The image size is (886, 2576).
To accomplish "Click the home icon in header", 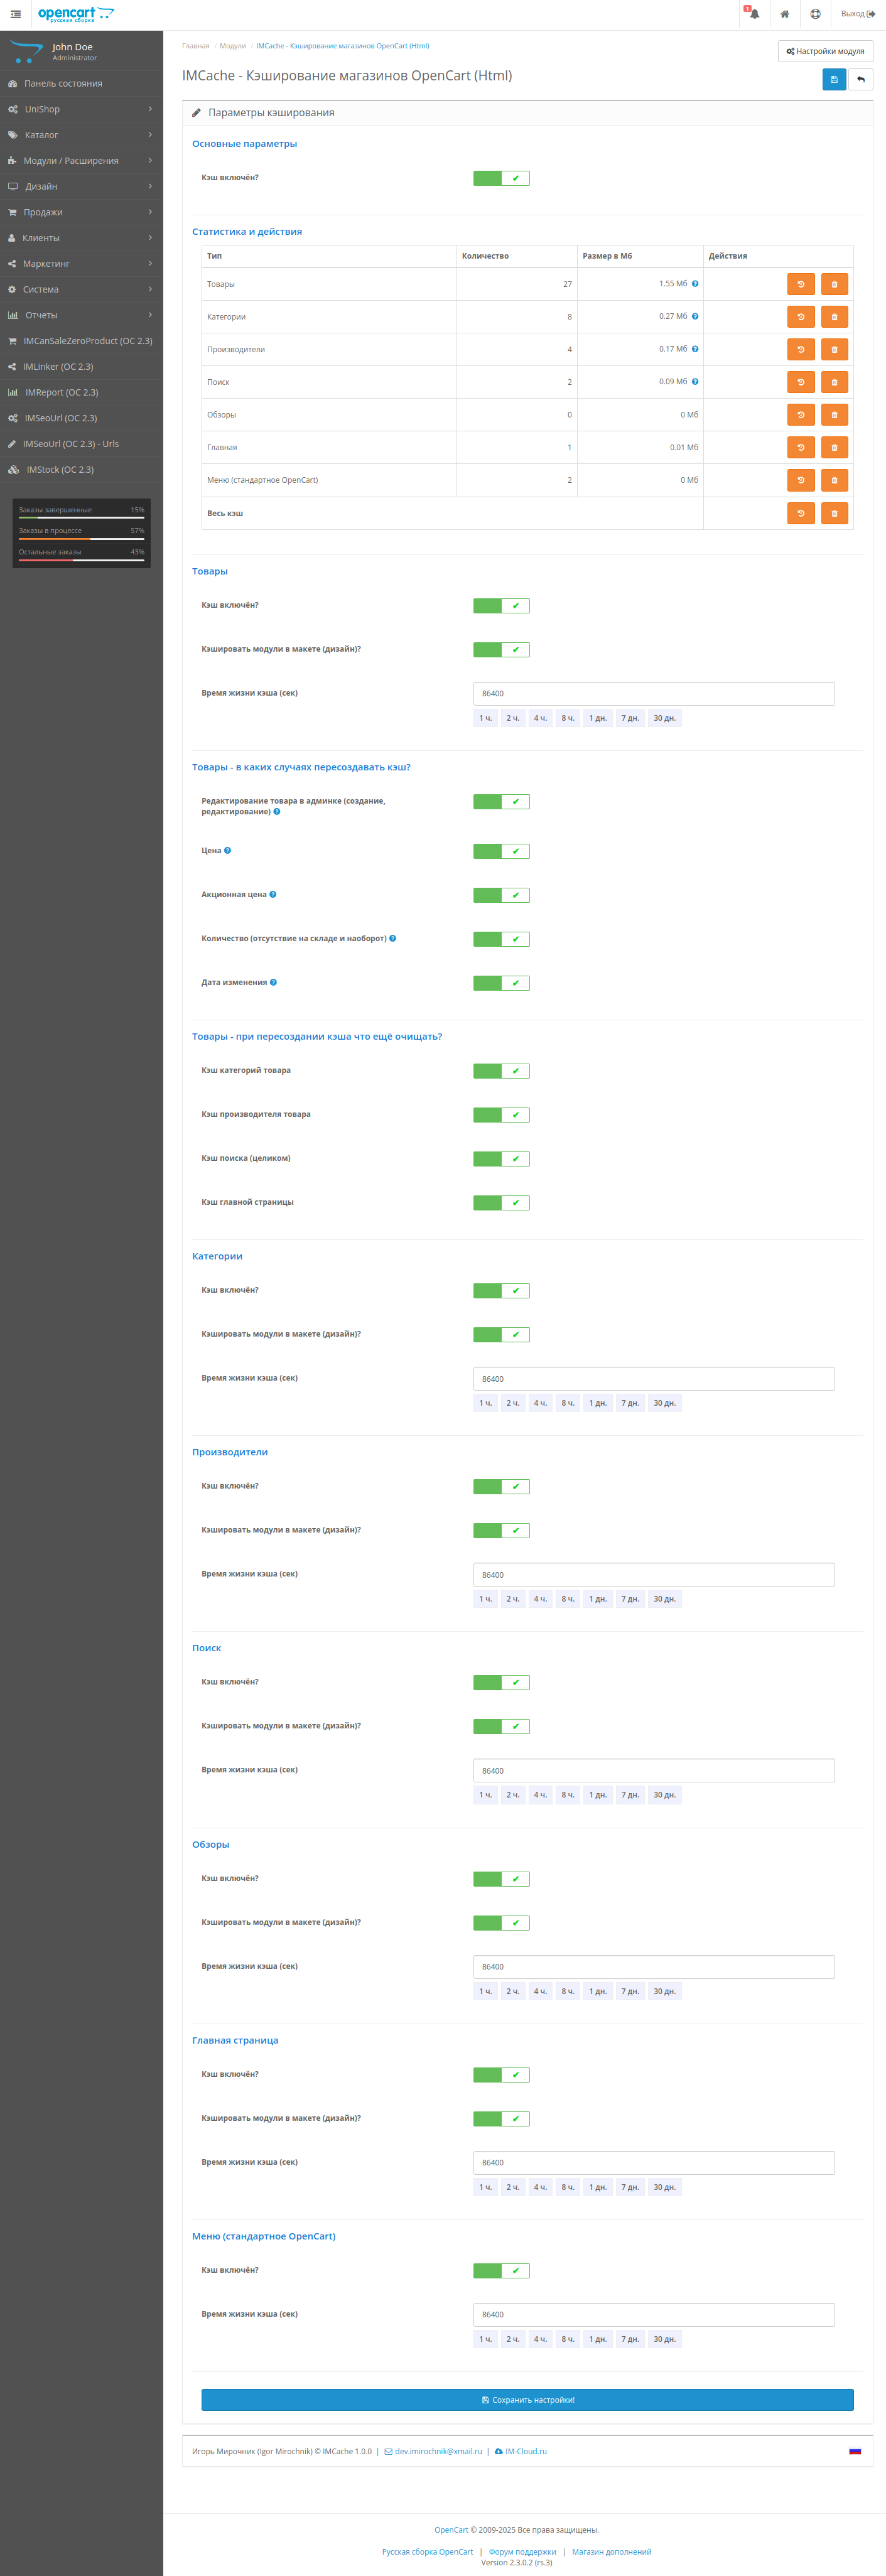I will click(785, 14).
